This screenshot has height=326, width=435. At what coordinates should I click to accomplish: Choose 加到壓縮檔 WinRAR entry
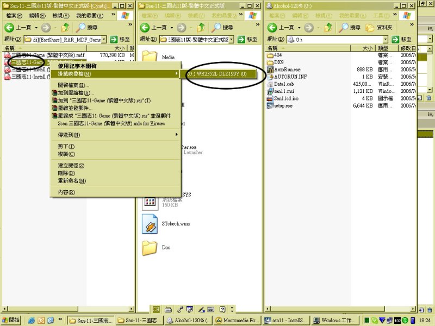(115, 93)
